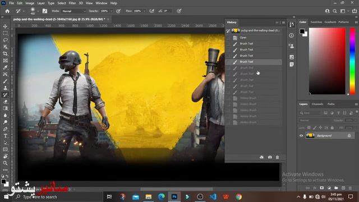Toggle airbrush-style build-up in options bar
Screen dimensions: 359x202
click(x=151, y=11)
